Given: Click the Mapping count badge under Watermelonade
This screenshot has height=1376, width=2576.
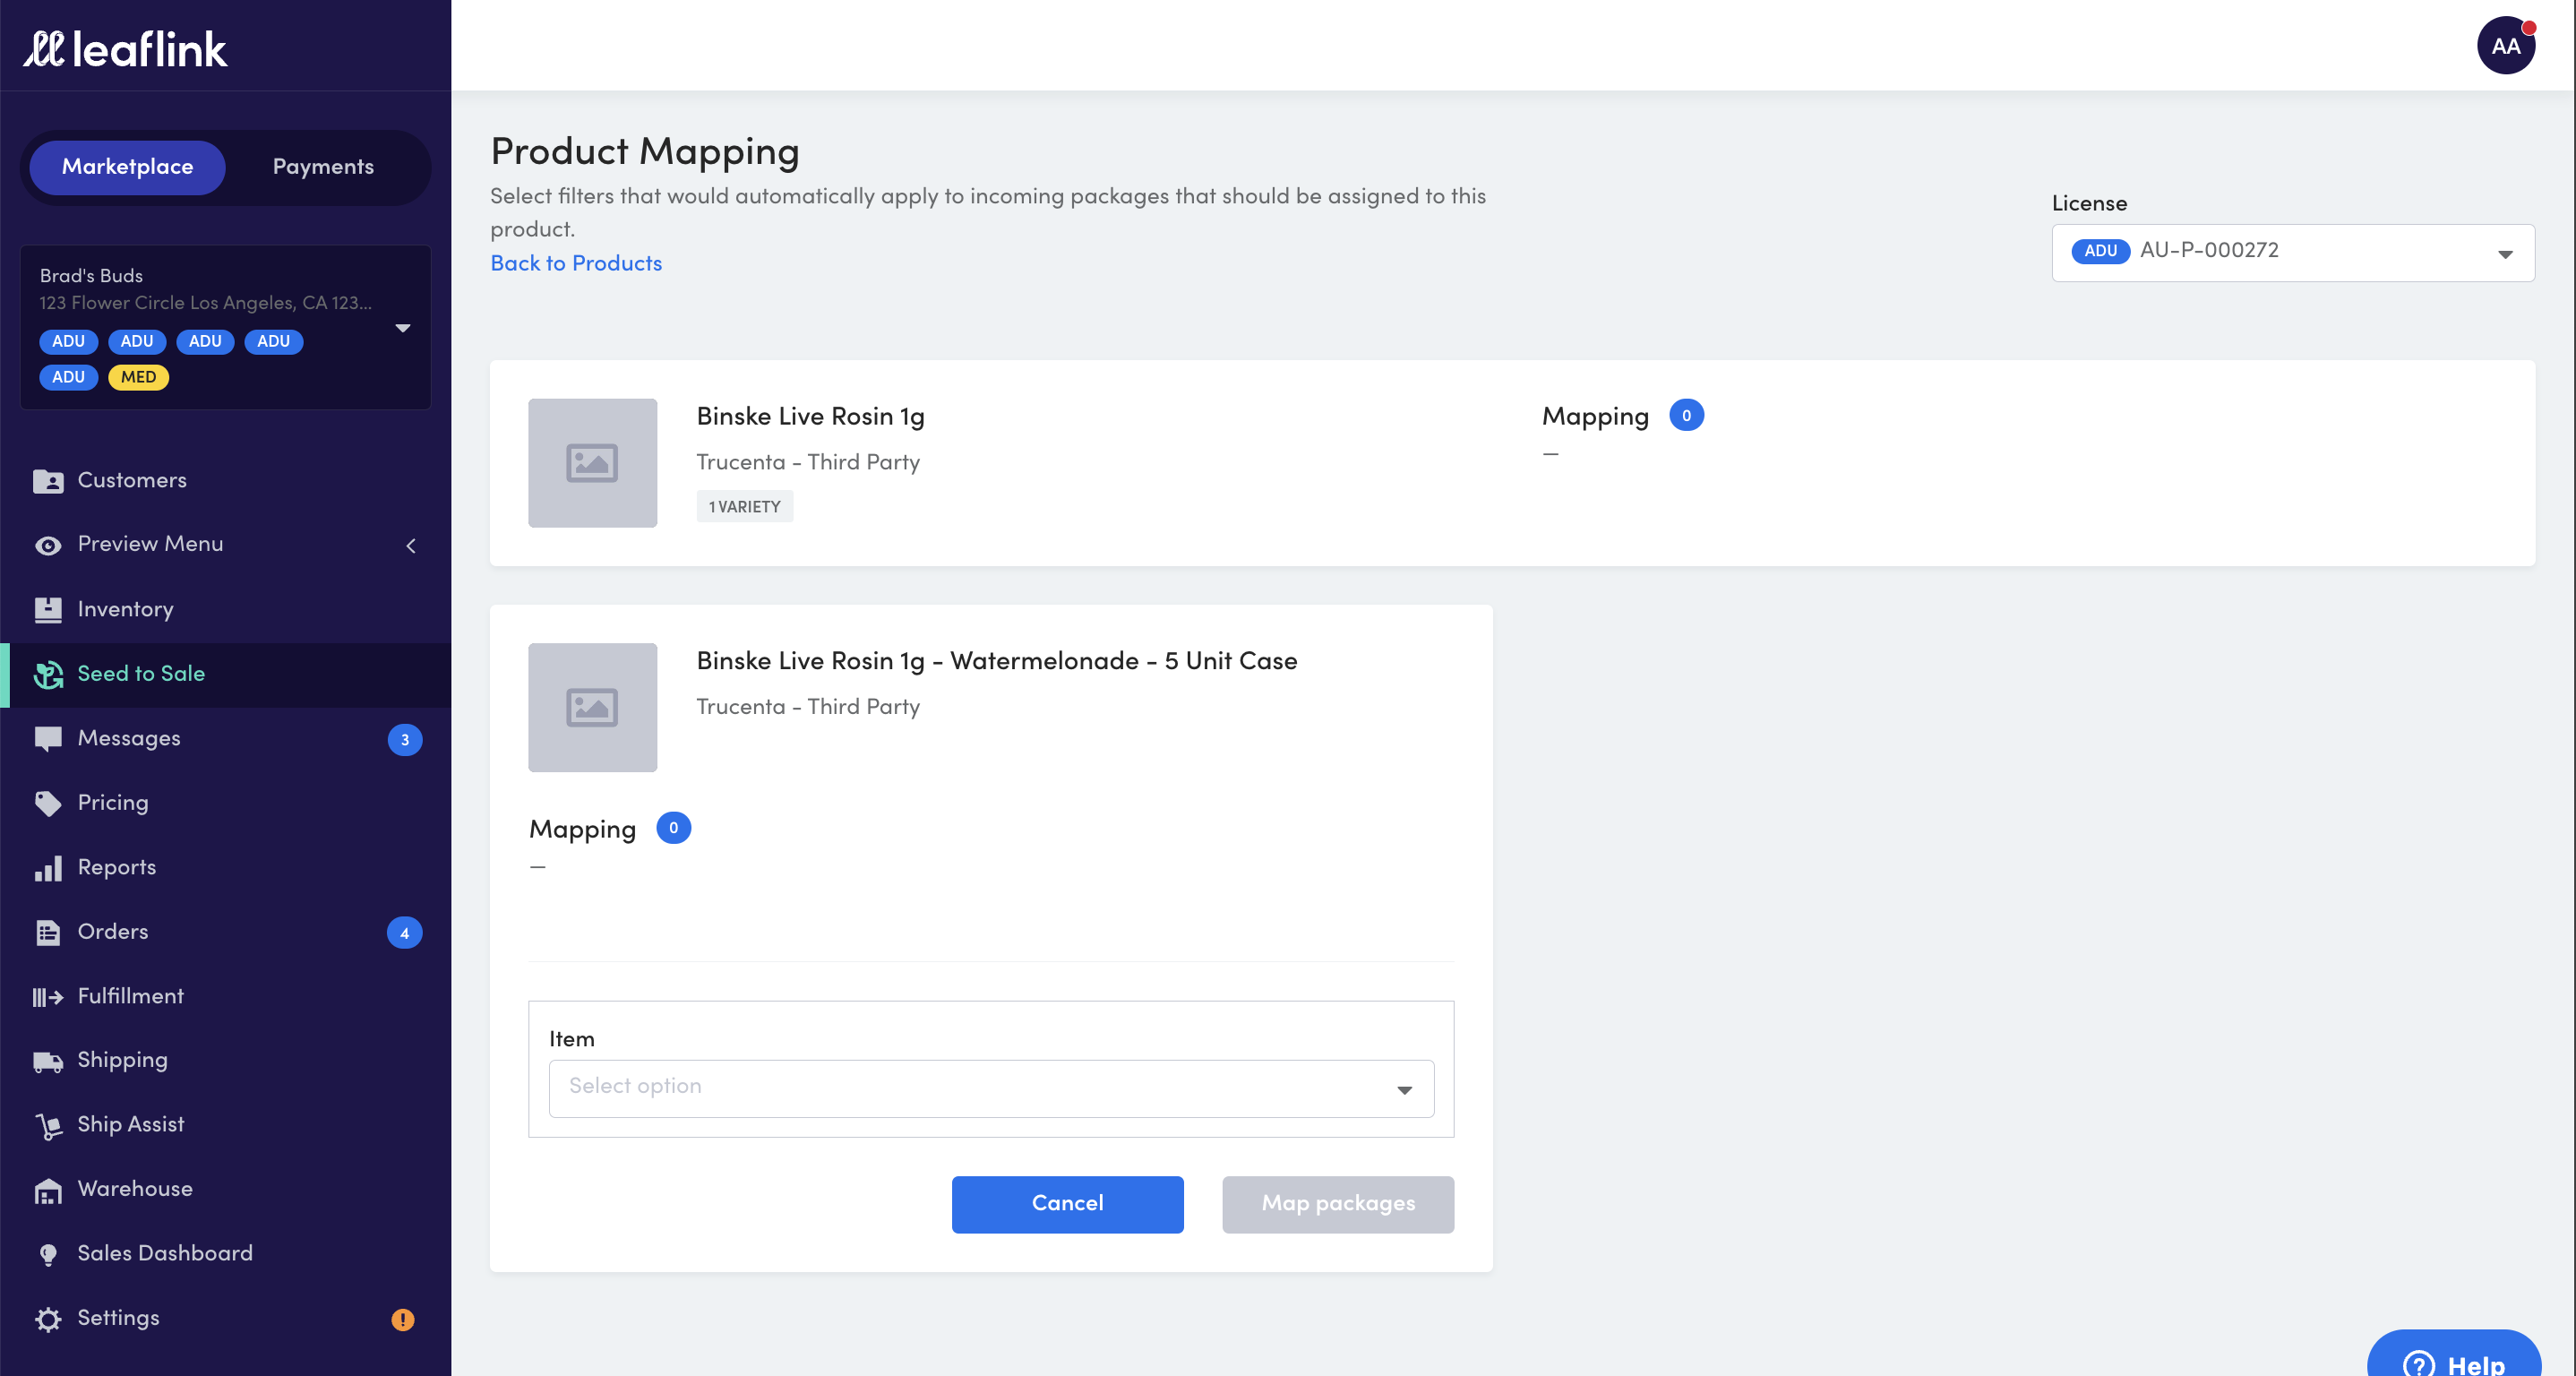Looking at the screenshot, I should click(673, 828).
